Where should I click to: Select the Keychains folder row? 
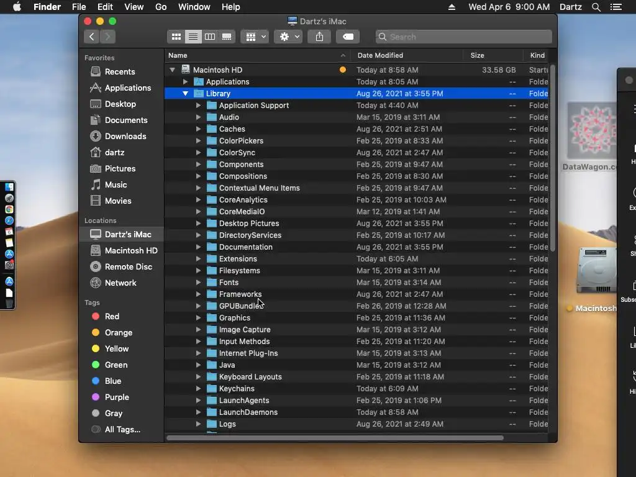tap(356, 389)
